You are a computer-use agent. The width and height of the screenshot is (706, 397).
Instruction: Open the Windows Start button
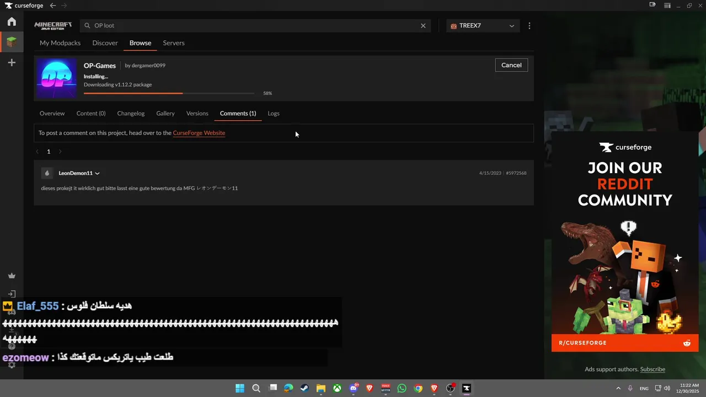tap(240, 388)
